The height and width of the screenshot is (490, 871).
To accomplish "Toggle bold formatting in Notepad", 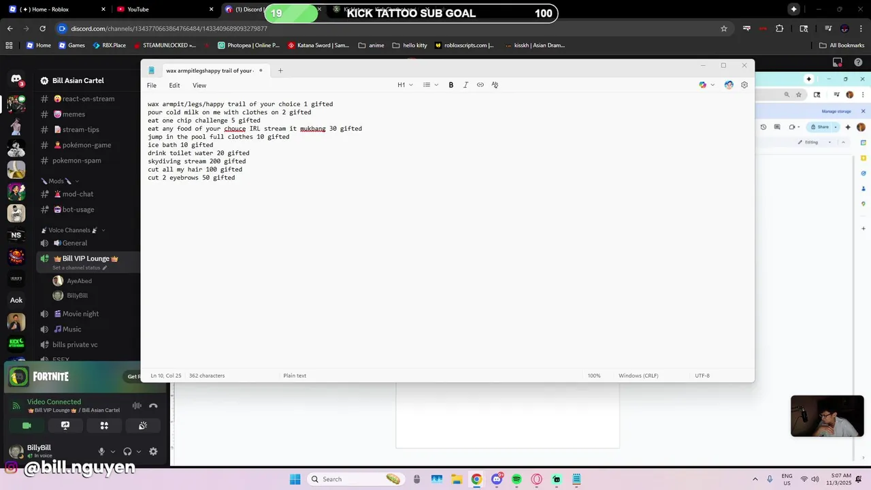I will 450,85.
